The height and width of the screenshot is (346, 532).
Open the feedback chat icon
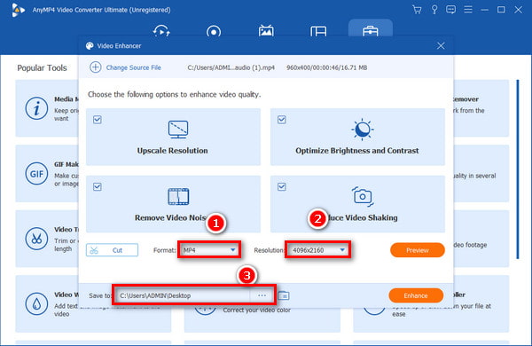[x=450, y=10]
